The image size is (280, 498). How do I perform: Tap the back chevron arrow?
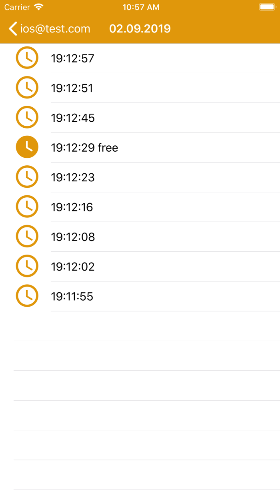click(13, 29)
